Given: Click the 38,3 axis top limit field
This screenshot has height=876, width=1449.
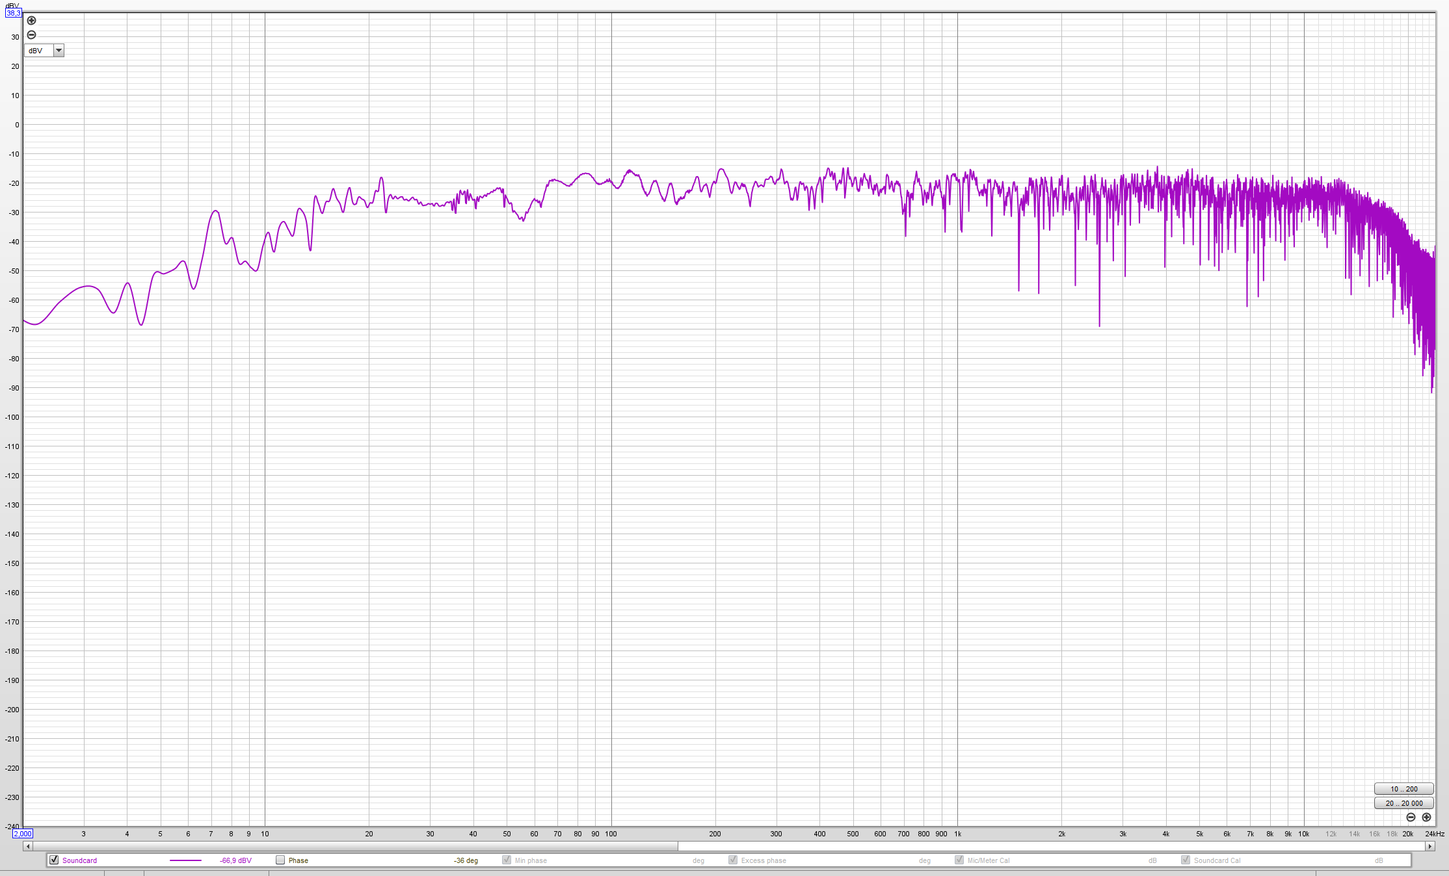Looking at the screenshot, I should (14, 13).
